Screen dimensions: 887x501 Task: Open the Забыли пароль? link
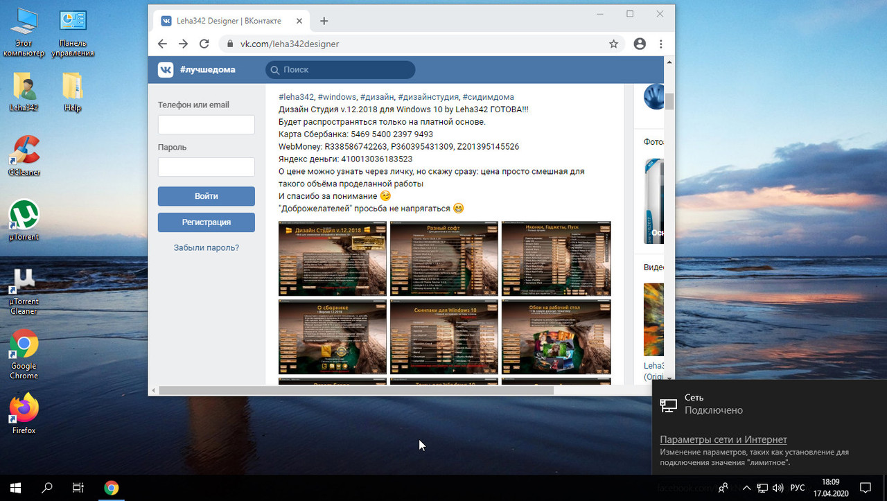[x=206, y=247]
